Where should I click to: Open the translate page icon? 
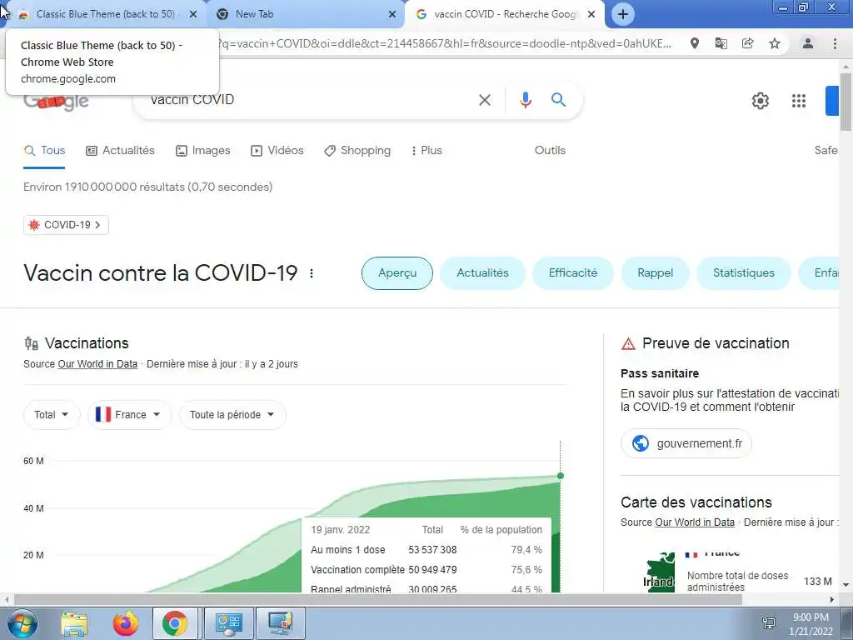click(x=721, y=43)
